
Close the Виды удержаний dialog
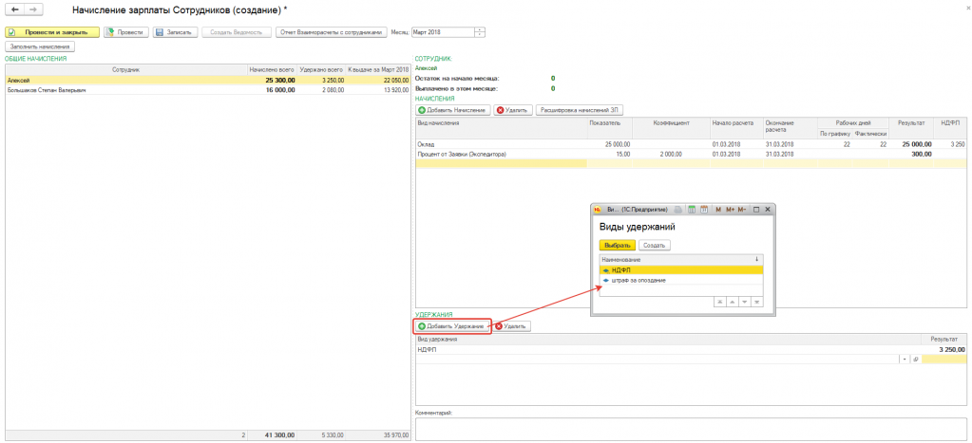click(768, 210)
